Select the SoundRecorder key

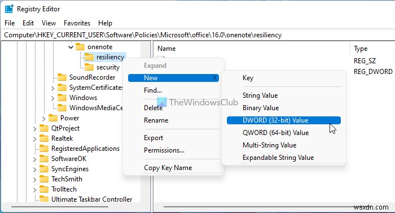(92, 77)
